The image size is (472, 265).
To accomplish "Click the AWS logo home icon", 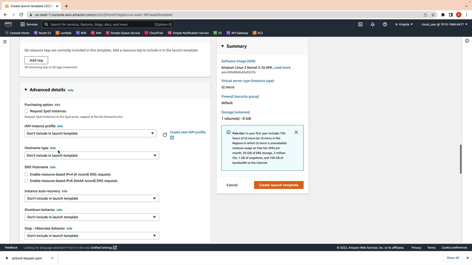I will click(8, 24).
